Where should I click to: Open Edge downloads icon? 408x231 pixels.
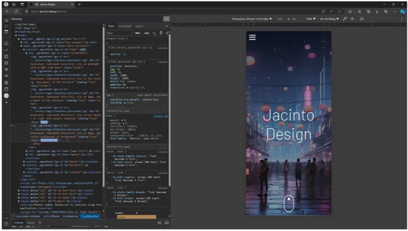377,11
